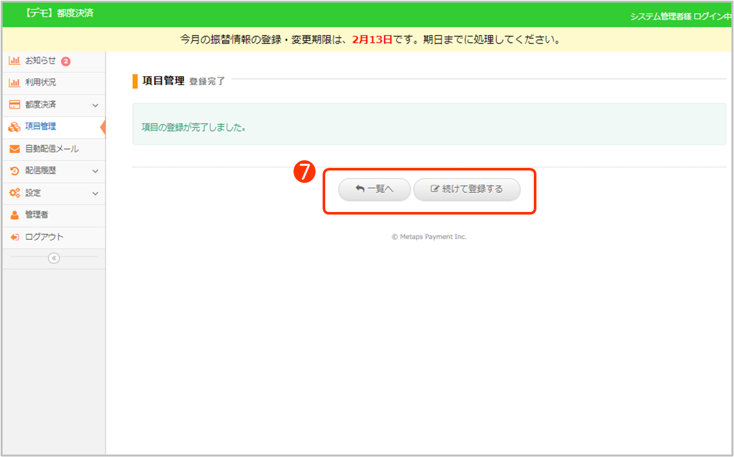Expand the 設定 submenu chevron
Image resolution: width=734 pixels, height=457 pixels.
tap(95, 193)
